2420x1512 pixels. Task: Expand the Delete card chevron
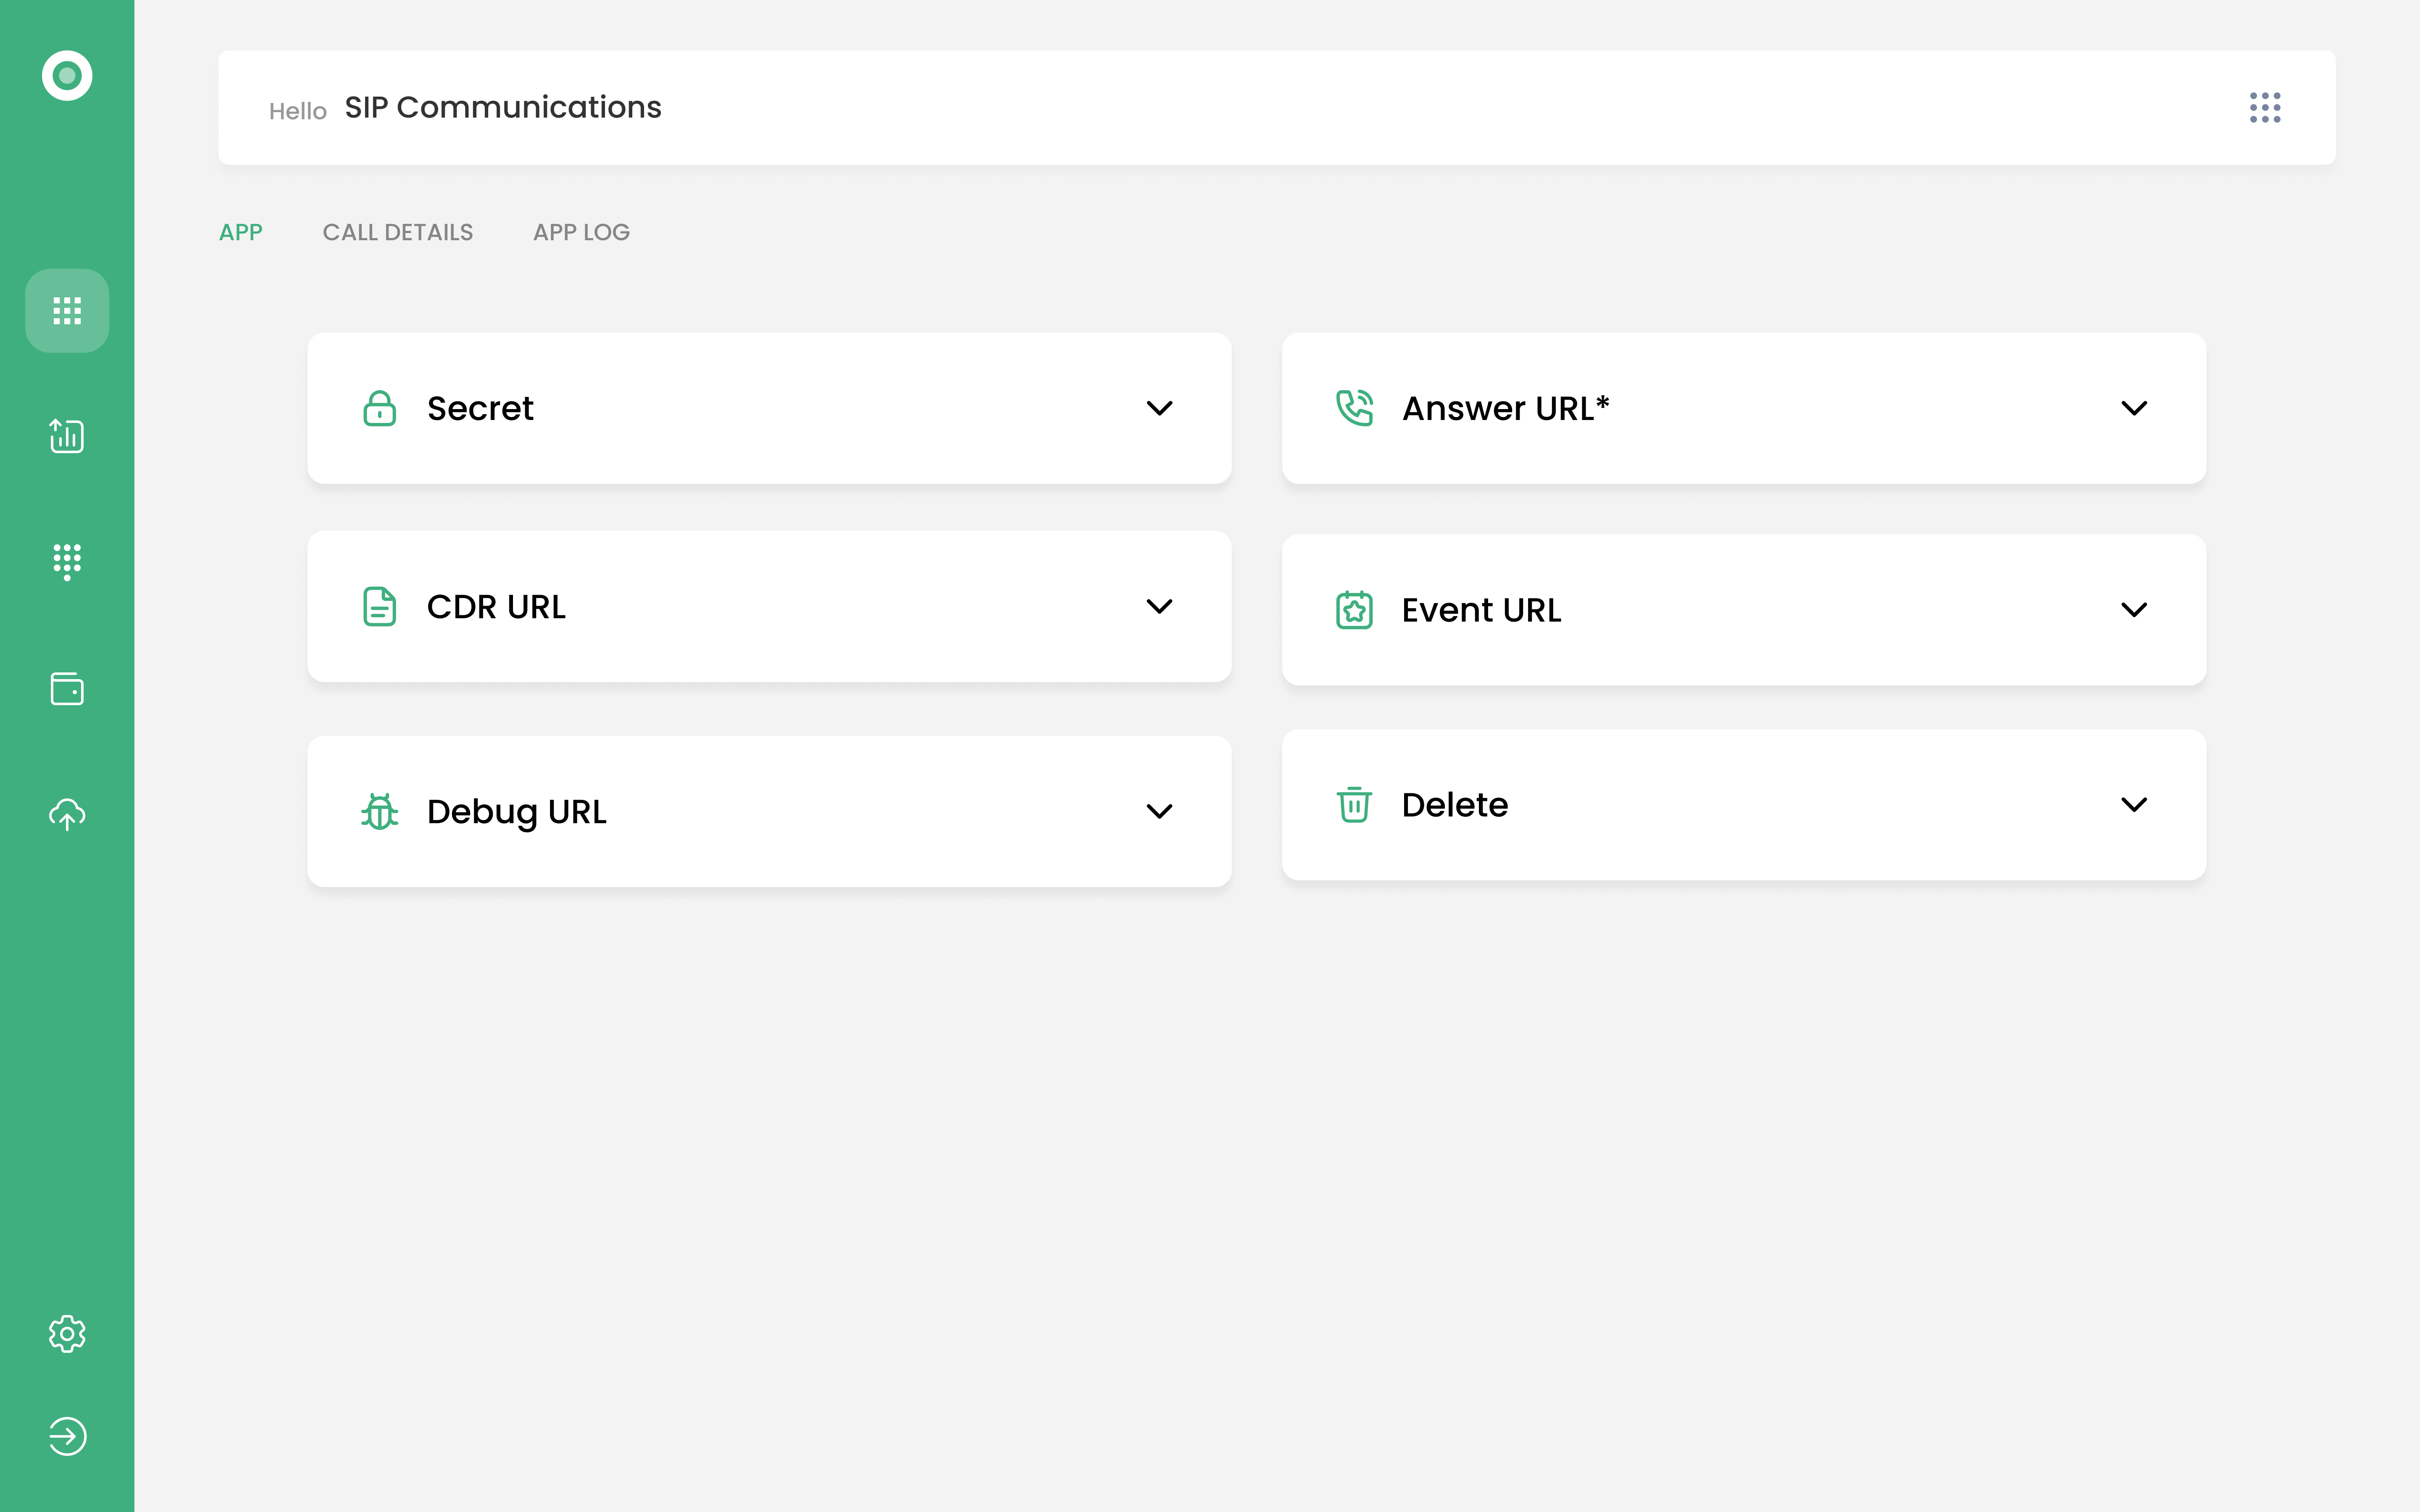pos(2134,805)
